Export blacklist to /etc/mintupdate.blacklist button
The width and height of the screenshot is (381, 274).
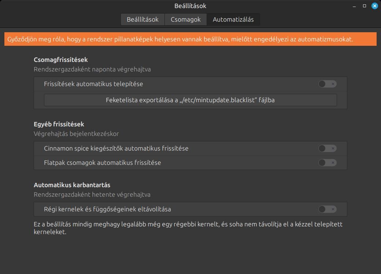click(190, 100)
